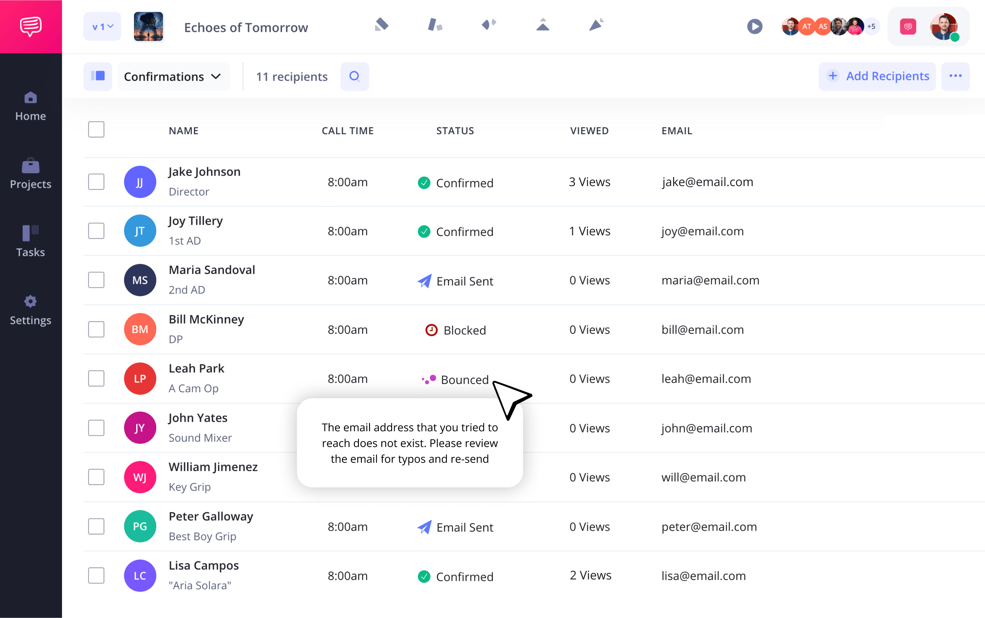
Task: Click the Blocked status icon for Bill McKinney
Action: 431,330
